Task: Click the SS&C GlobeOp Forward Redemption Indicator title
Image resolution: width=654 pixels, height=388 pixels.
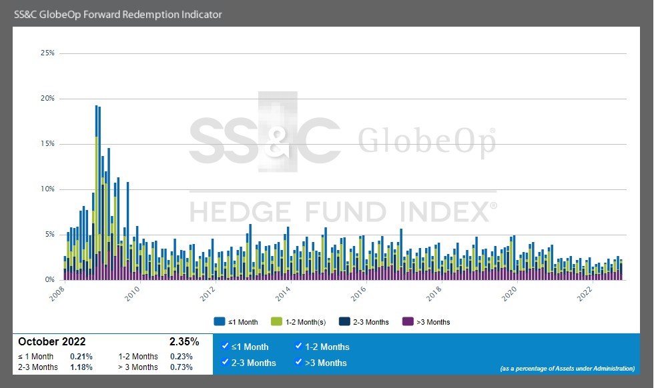Action: click(118, 14)
